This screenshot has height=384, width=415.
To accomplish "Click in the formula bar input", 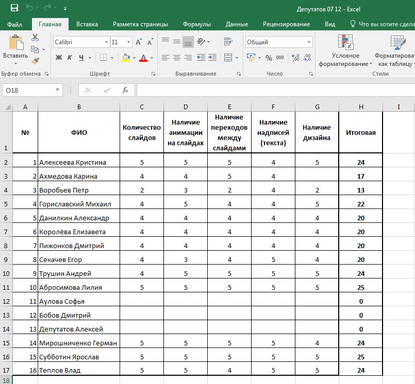I will pos(276,90).
